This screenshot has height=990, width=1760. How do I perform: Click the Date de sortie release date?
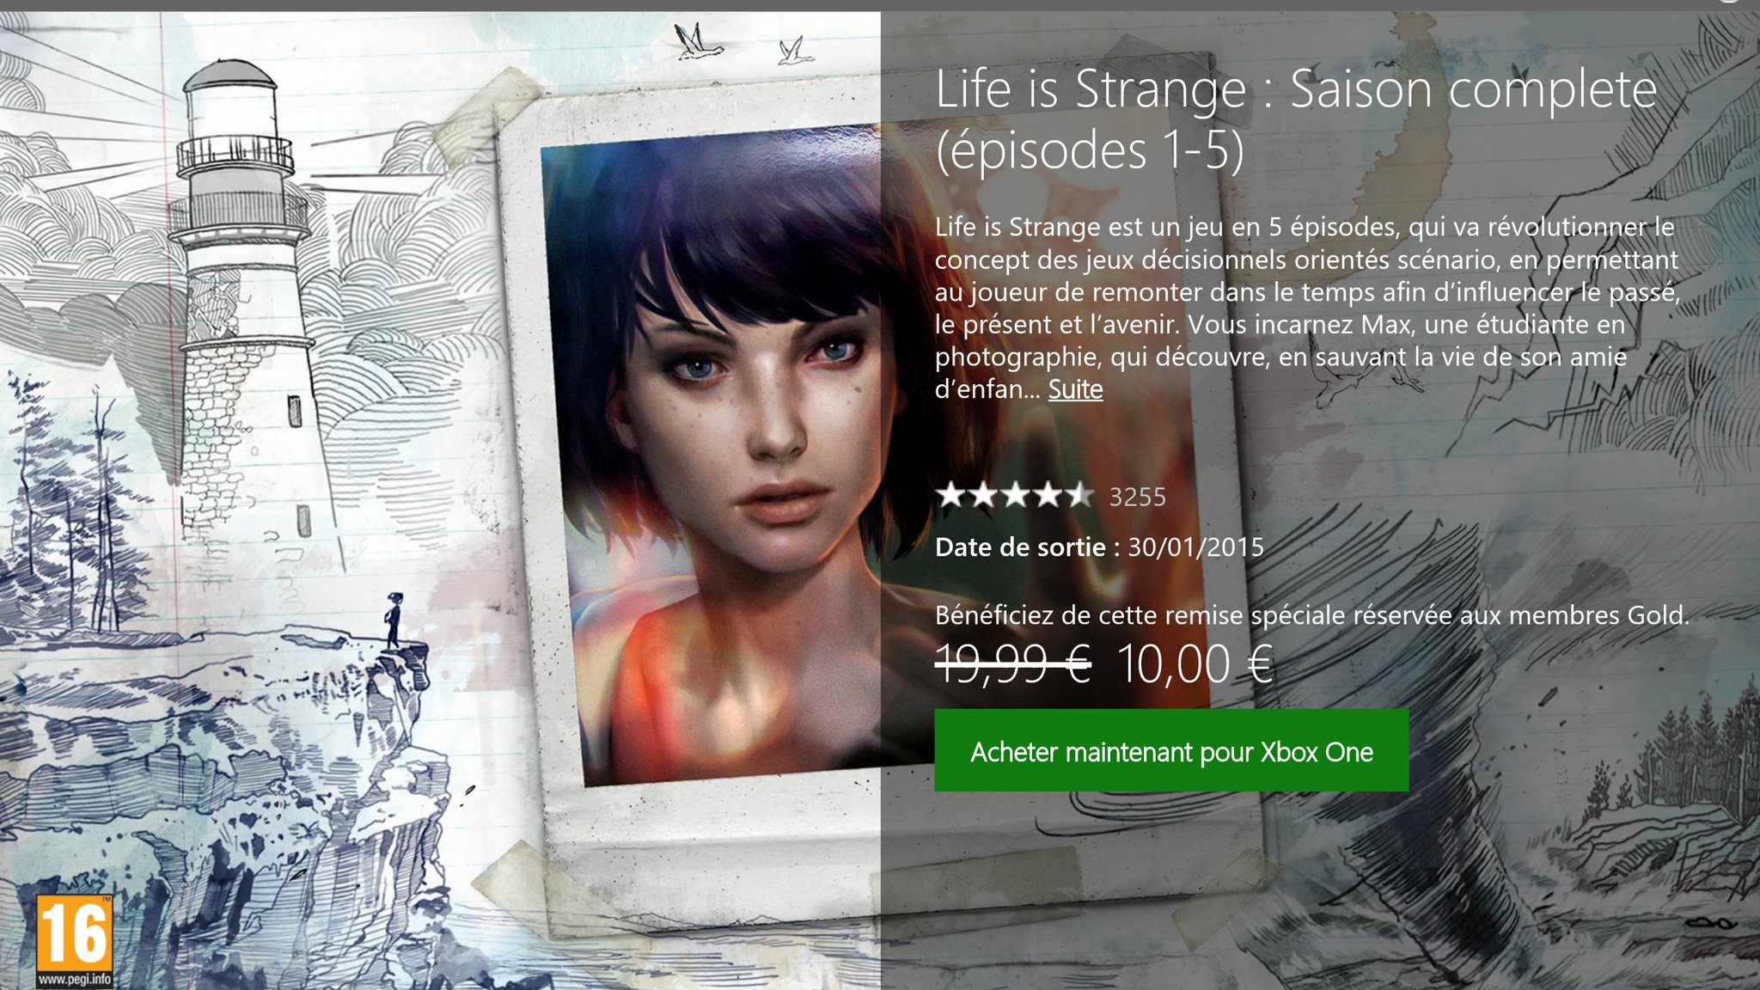tap(1100, 547)
